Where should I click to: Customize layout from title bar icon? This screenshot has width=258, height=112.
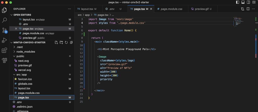253,2
